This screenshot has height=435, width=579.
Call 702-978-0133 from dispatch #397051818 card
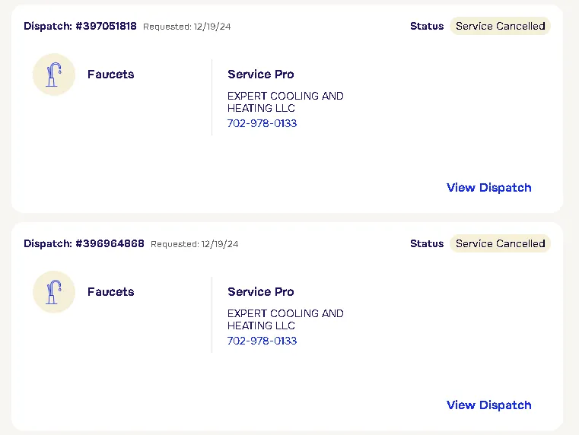tap(262, 123)
